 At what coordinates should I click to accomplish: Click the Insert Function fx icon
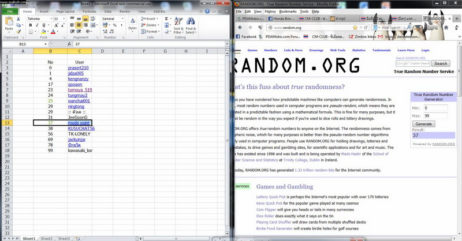[x=69, y=44]
